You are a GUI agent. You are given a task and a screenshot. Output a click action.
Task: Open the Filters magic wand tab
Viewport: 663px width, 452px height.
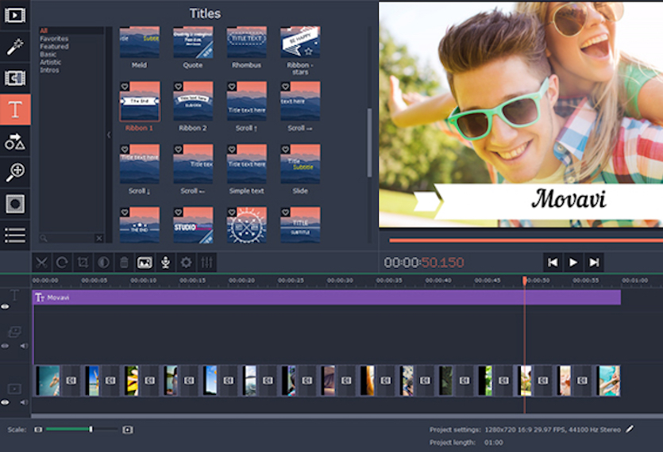click(15, 47)
